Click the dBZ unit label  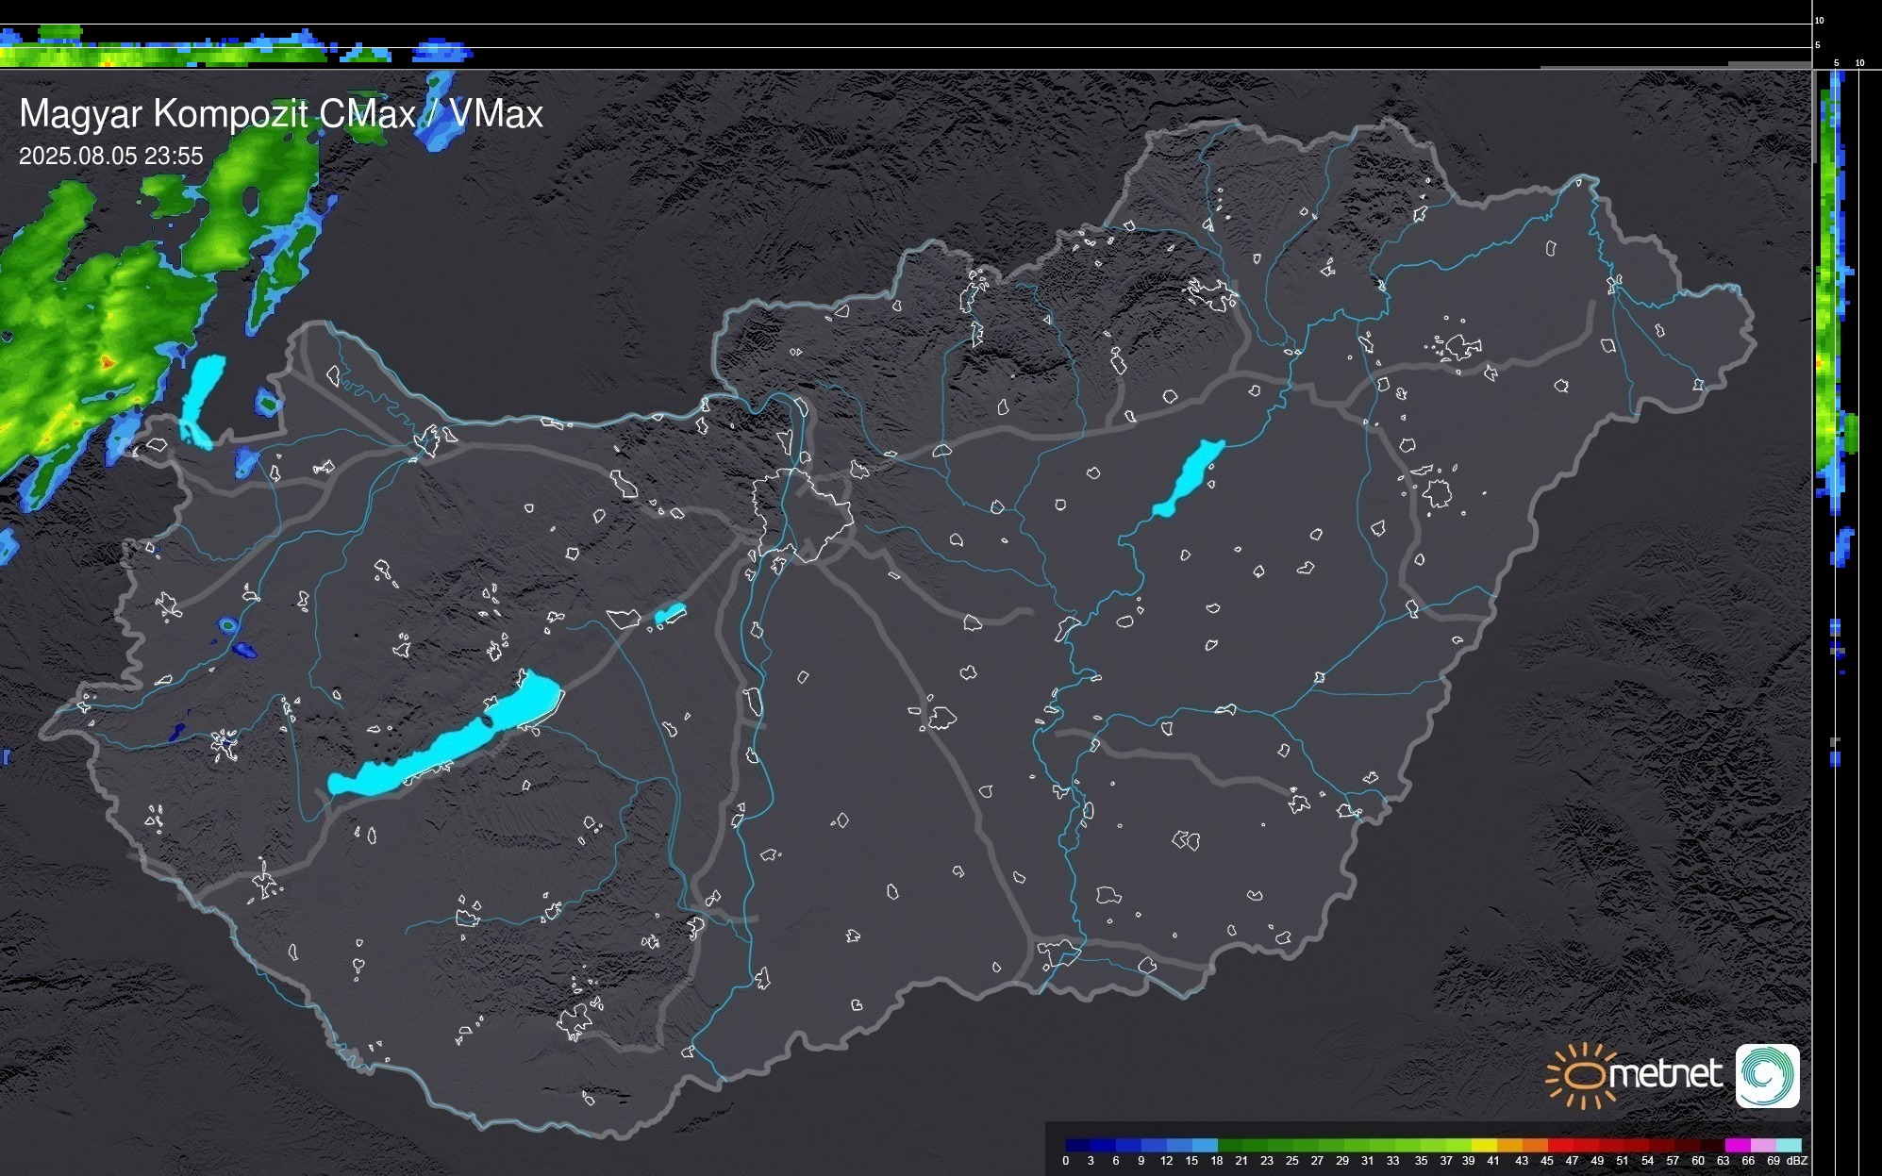1797,1161
